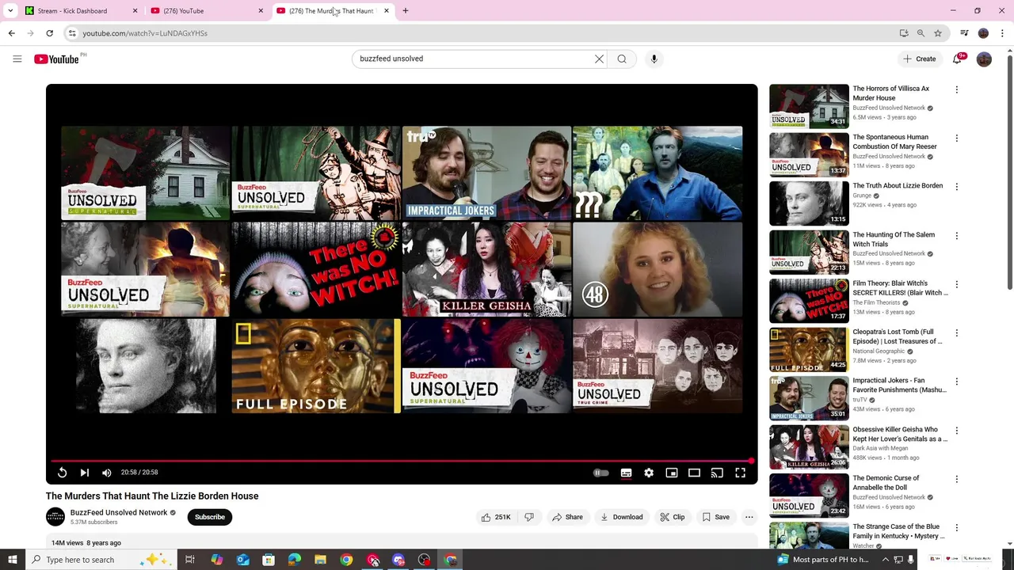The image size is (1014, 570).
Task: Open the YouTube guide hamburger menu
Action: 17,59
